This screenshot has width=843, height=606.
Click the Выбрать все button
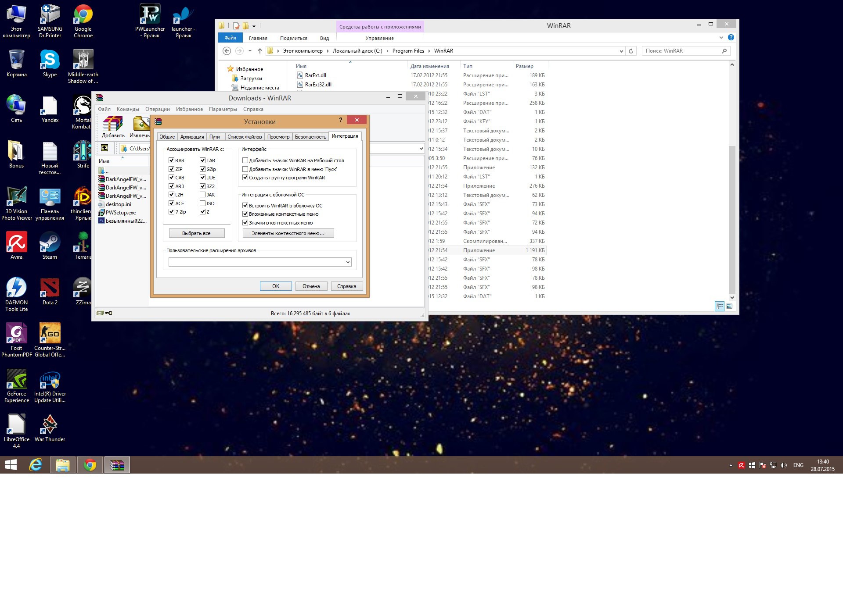point(196,233)
